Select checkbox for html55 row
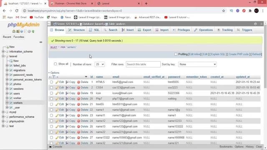267x150 pixels. pyautogui.click(x=51, y=104)
